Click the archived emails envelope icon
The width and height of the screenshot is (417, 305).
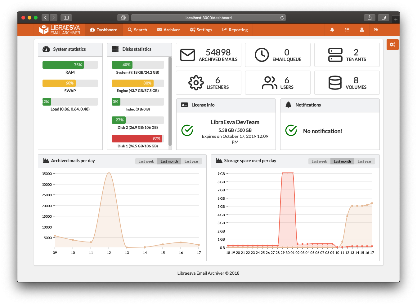(188, 55)
